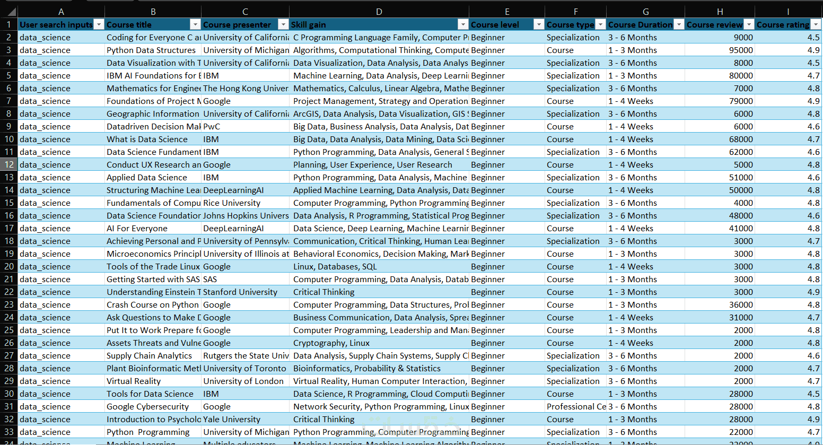Click review count cell '36000'

click(x=720, y=304)
